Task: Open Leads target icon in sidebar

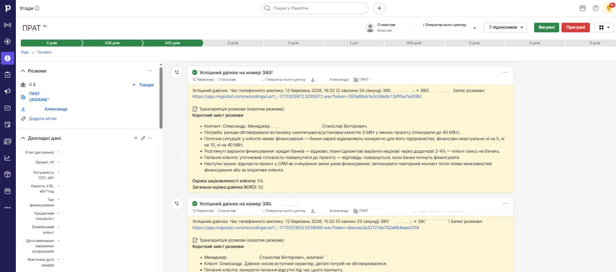Action: 8,41
